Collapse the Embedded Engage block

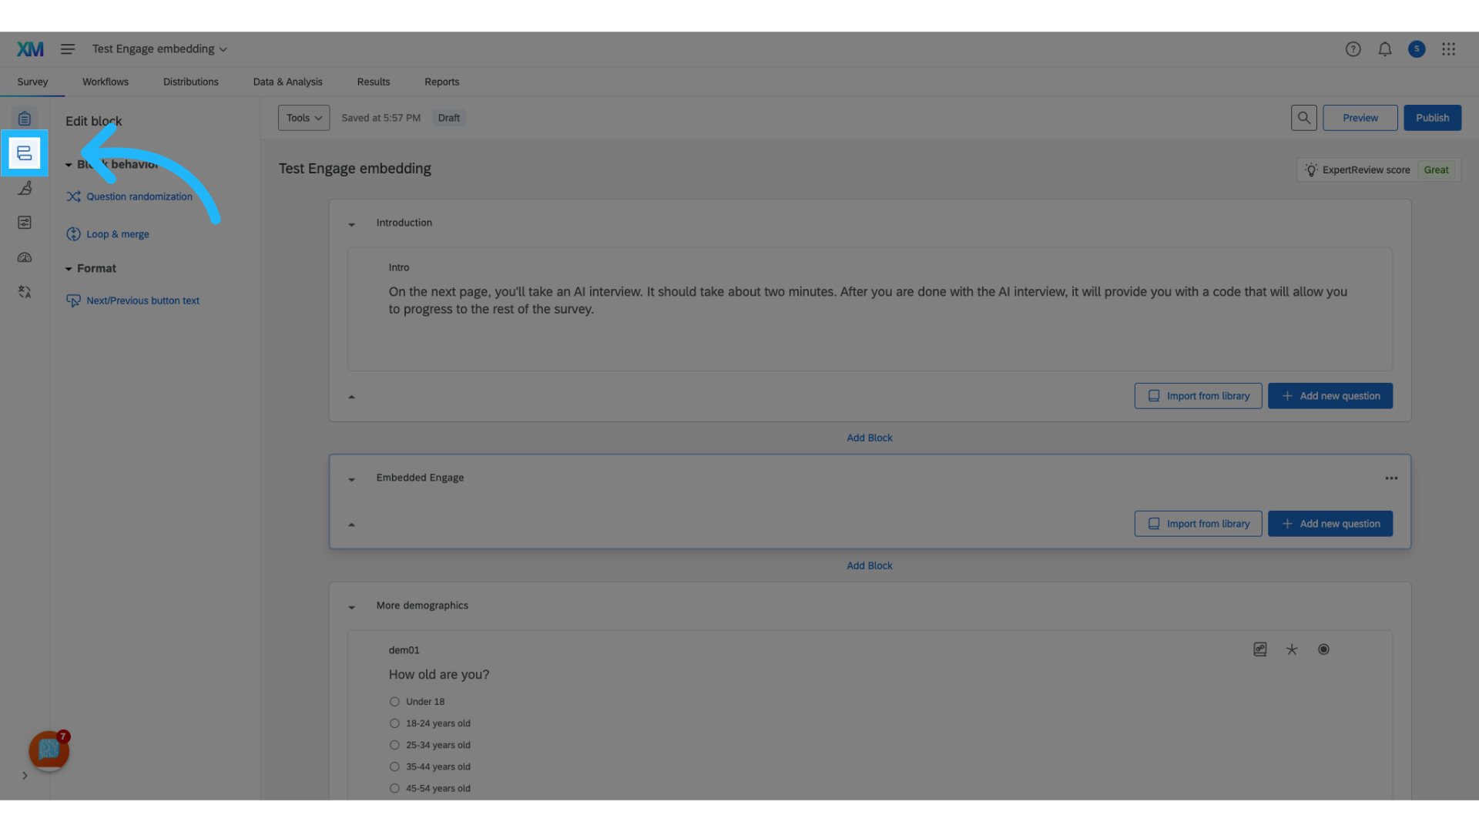pyautogui.click(x=351, y=479)
